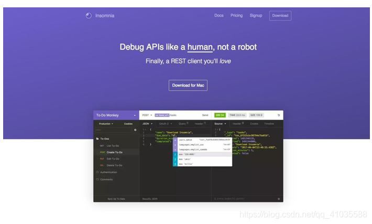Screen dimensions: 372x224
Task: Click the Beautify JSON button
Action: click(x=150, y=199)
